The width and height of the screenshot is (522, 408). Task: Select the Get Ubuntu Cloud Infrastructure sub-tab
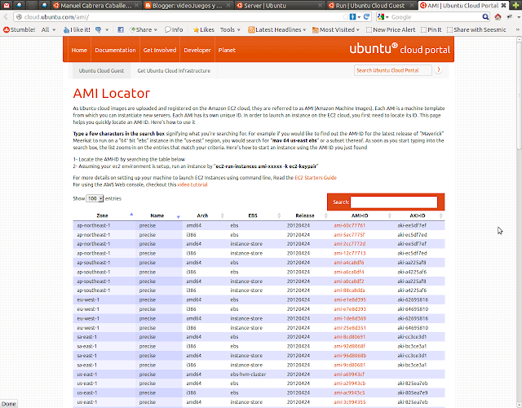174,71
